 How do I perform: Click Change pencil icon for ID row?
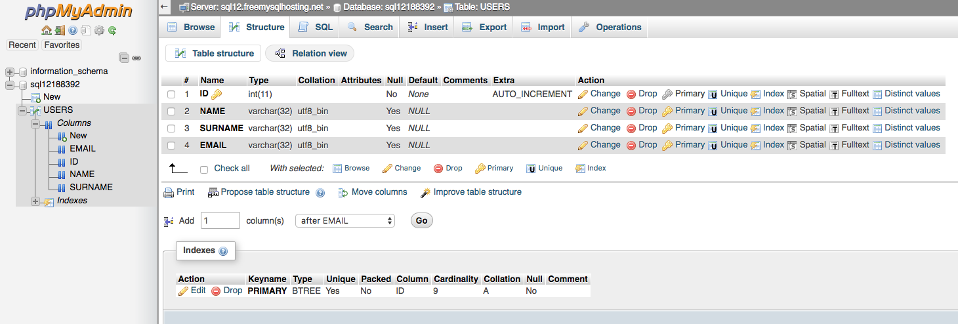(583, 94)
